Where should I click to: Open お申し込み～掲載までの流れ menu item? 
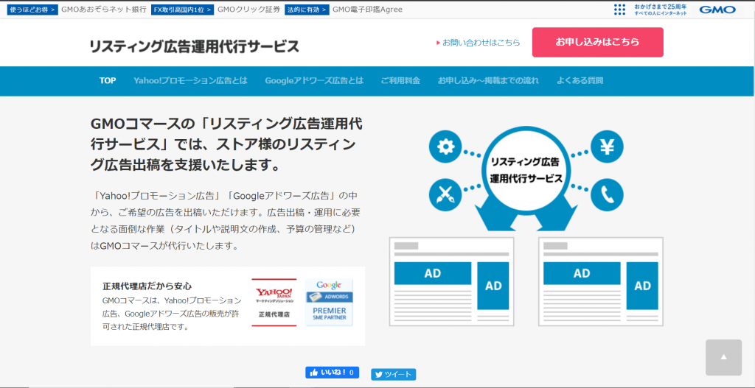coord(488,81)
